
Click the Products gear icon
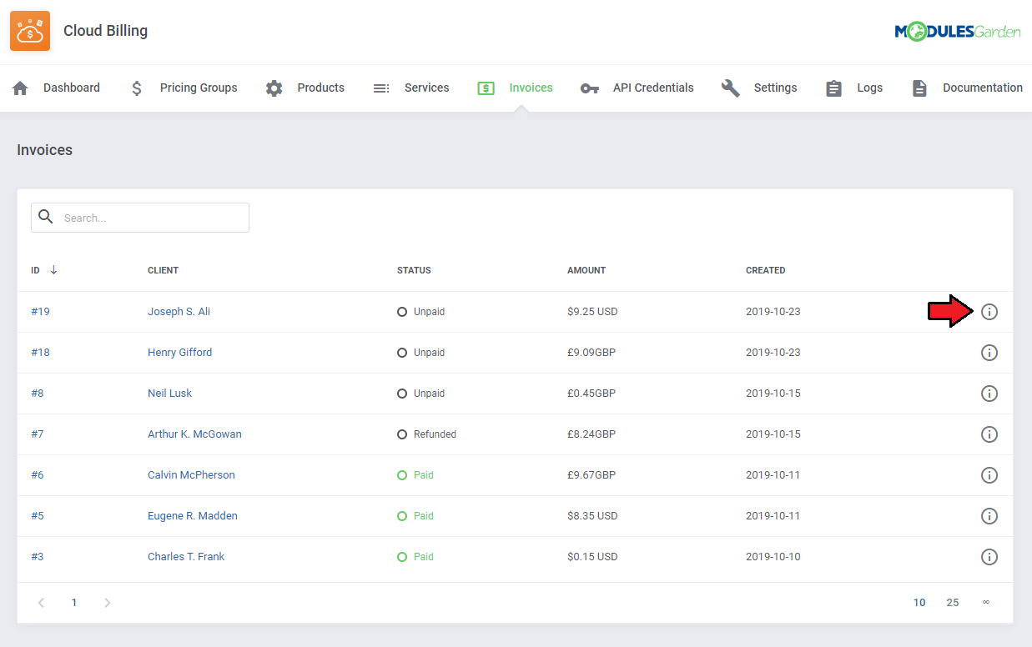click(274, 88)
